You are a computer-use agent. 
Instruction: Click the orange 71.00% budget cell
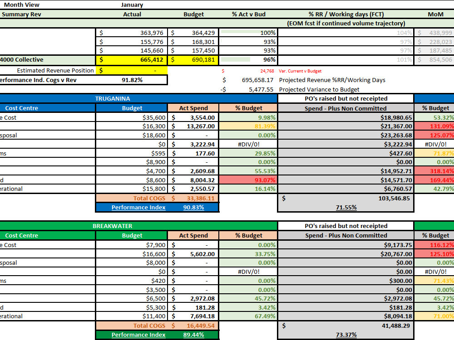pos(434,316)
